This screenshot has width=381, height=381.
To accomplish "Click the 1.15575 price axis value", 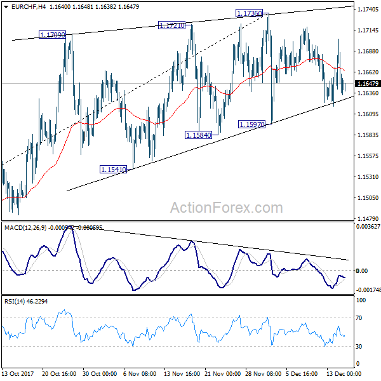I will [x=368, y=156].
